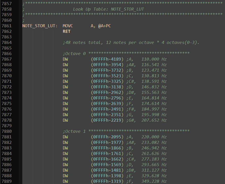Click the 220.000 Hz comment
The image size is (225, 184).
[x=154, y=137]
